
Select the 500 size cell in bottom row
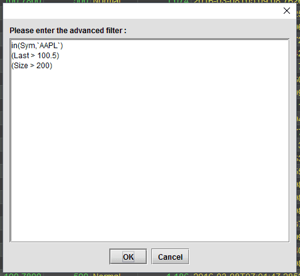[81, 274]
